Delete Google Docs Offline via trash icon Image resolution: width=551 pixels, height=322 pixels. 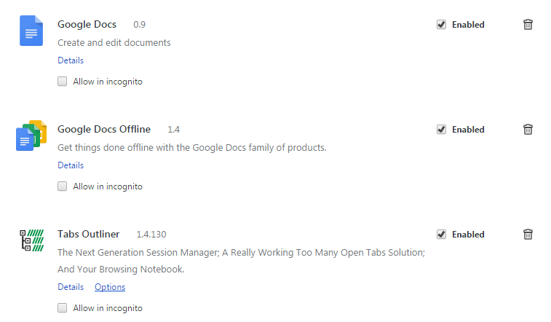pos(528,130)
